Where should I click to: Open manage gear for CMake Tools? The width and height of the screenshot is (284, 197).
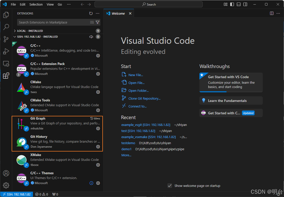(98, 110)
